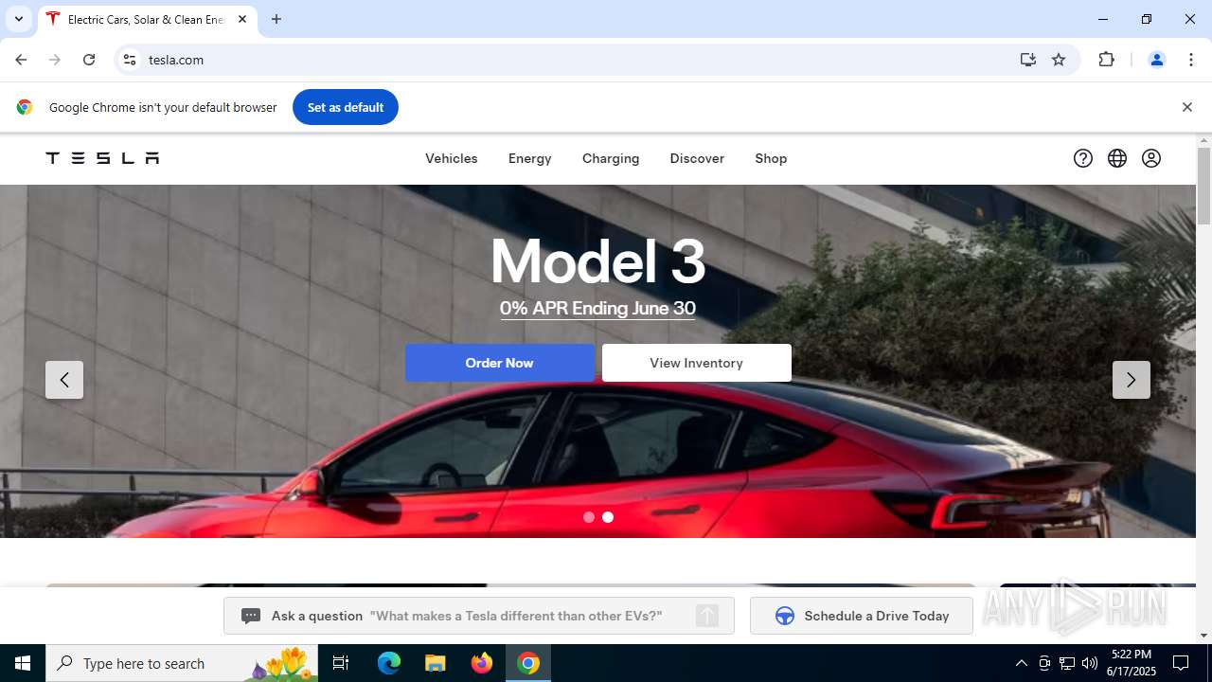Open Chrome extensions puzzle icon
1212x682 pixels.
click(1106, 60)
